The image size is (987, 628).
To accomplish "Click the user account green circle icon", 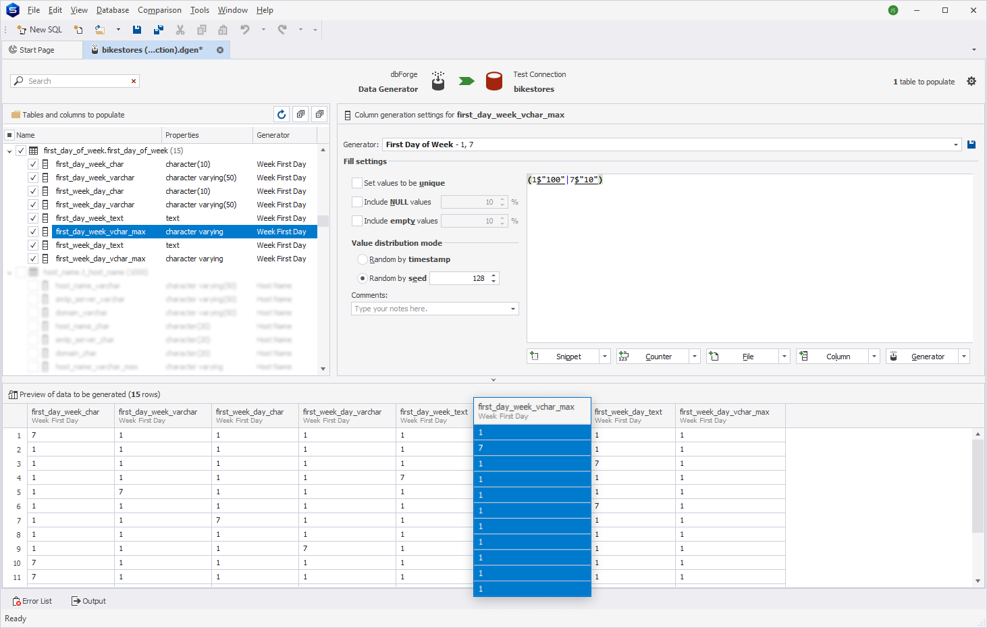I will click(893, 10).
